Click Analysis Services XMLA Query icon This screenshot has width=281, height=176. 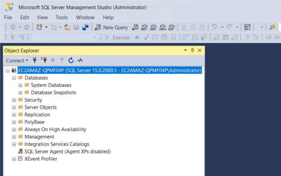[x=163, y=27]
